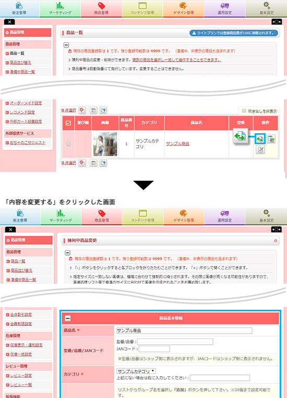Click the JANコード input field
Screen dimensions: 287x398
(154, 349)
